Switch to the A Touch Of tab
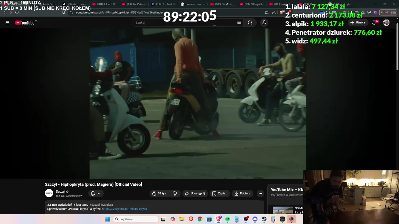The image size is (399, 224). [x=104, y=4]
